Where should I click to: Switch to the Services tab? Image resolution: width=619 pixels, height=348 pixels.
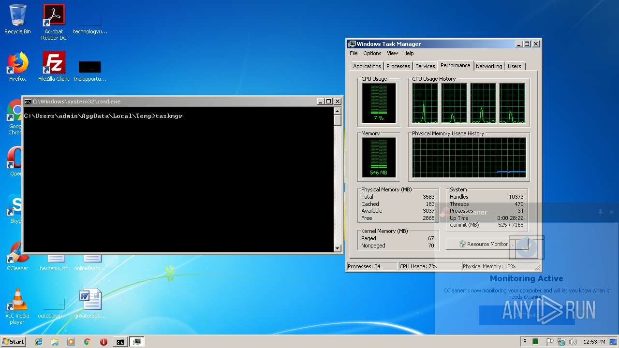[425, 66]
